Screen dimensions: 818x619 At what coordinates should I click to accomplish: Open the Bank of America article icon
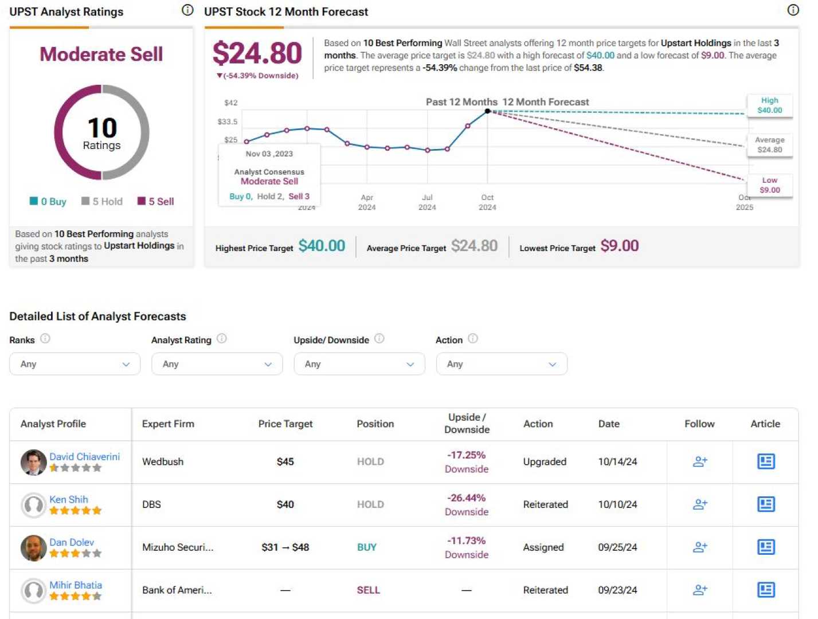click(x=766, y=590)
